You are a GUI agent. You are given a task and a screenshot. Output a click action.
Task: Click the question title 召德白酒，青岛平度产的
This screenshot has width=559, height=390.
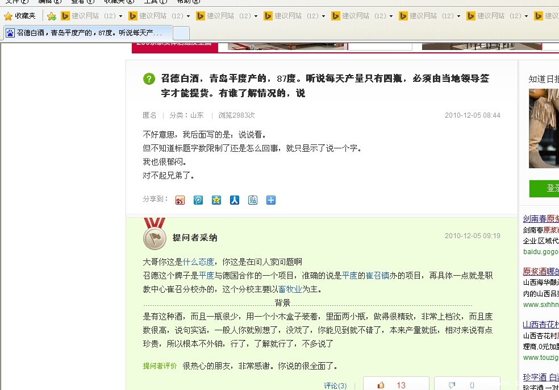[325, 86]
